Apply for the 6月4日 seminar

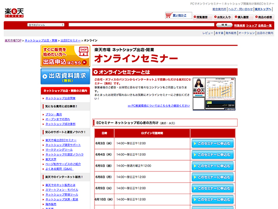tap(213, 155)
